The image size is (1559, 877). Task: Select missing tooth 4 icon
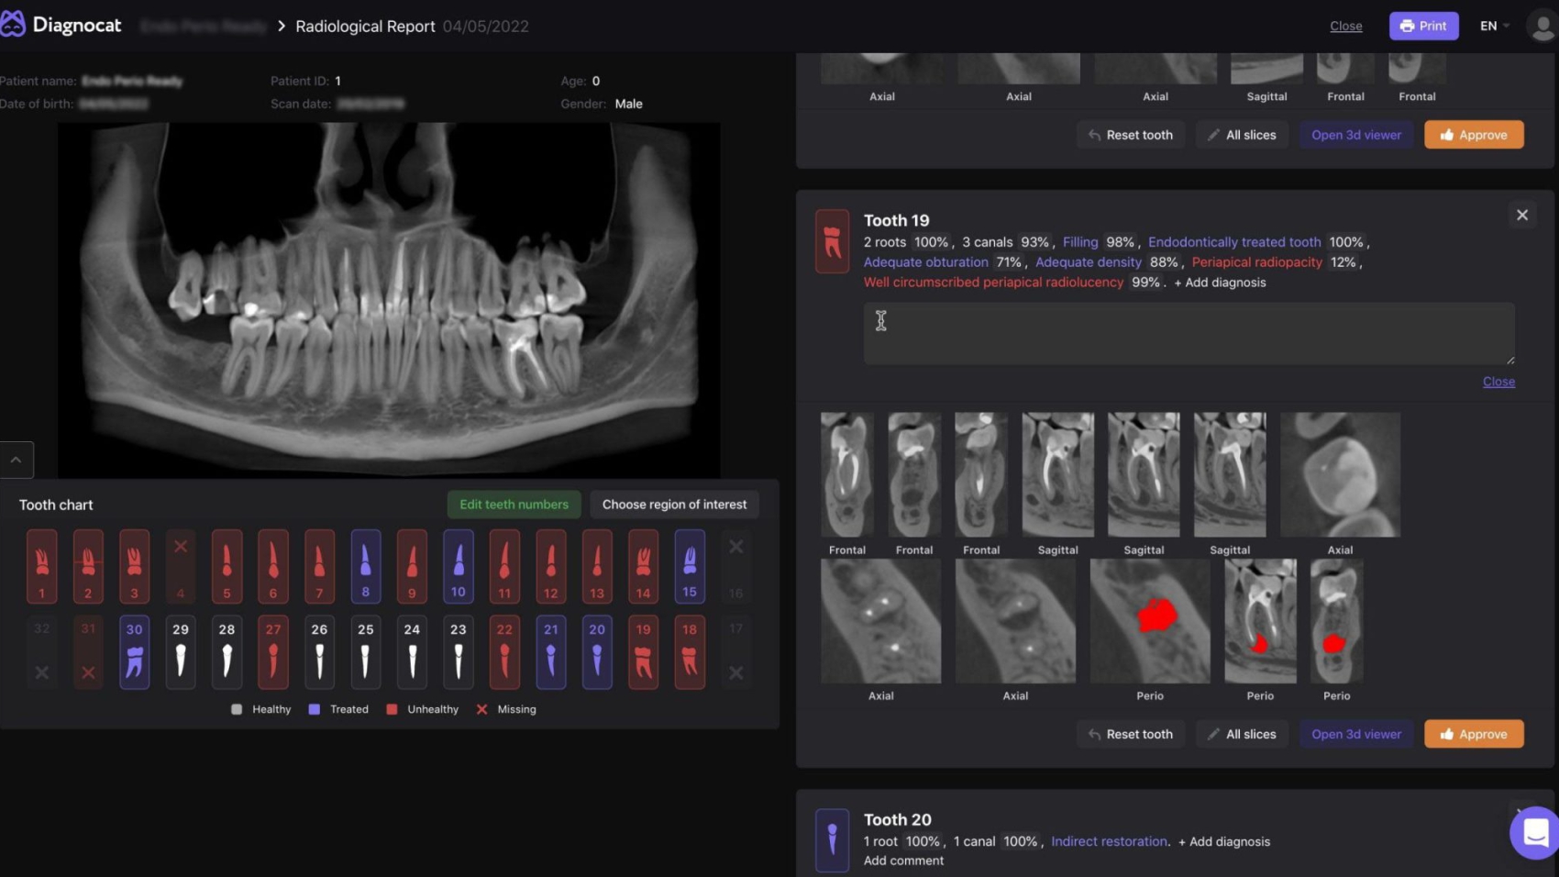(x=181, y=566)
